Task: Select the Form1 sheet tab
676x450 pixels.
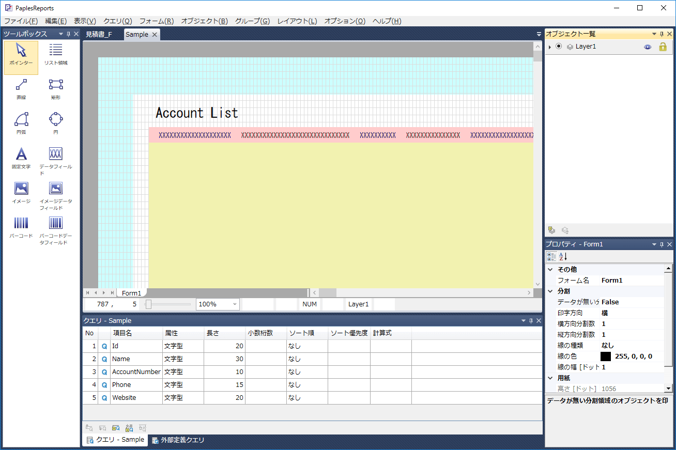Action: click(132, 293)
